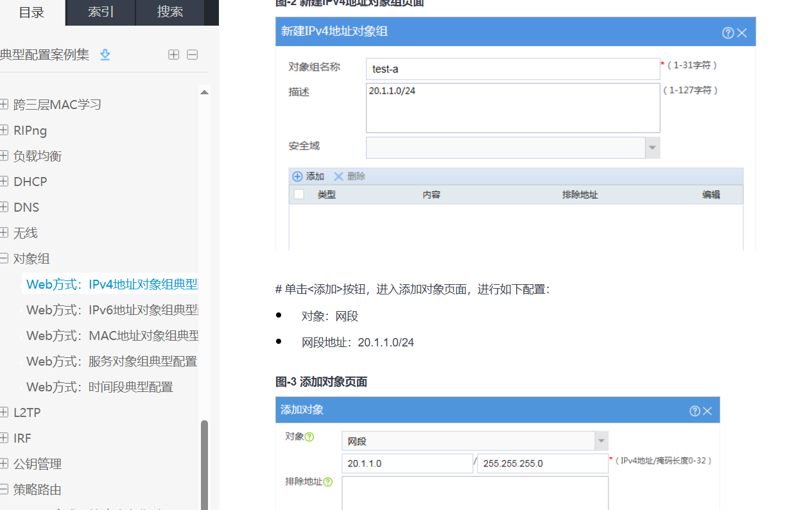
Task: Click the expand-all plus icon in sidebar header
Action: pos(173,55)
